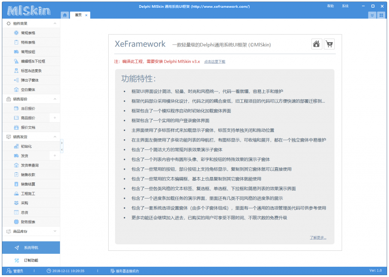Click the 2018-12-11 10:20:35 timestamp
The height and width of the screenshot is (277, 389).
(x=68, y=271)
